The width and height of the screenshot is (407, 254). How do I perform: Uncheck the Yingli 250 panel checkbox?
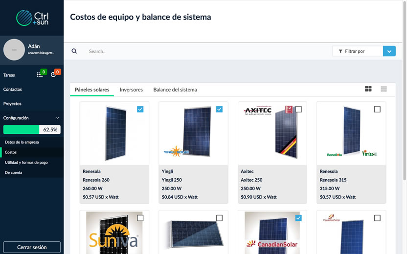click(219, 109)
